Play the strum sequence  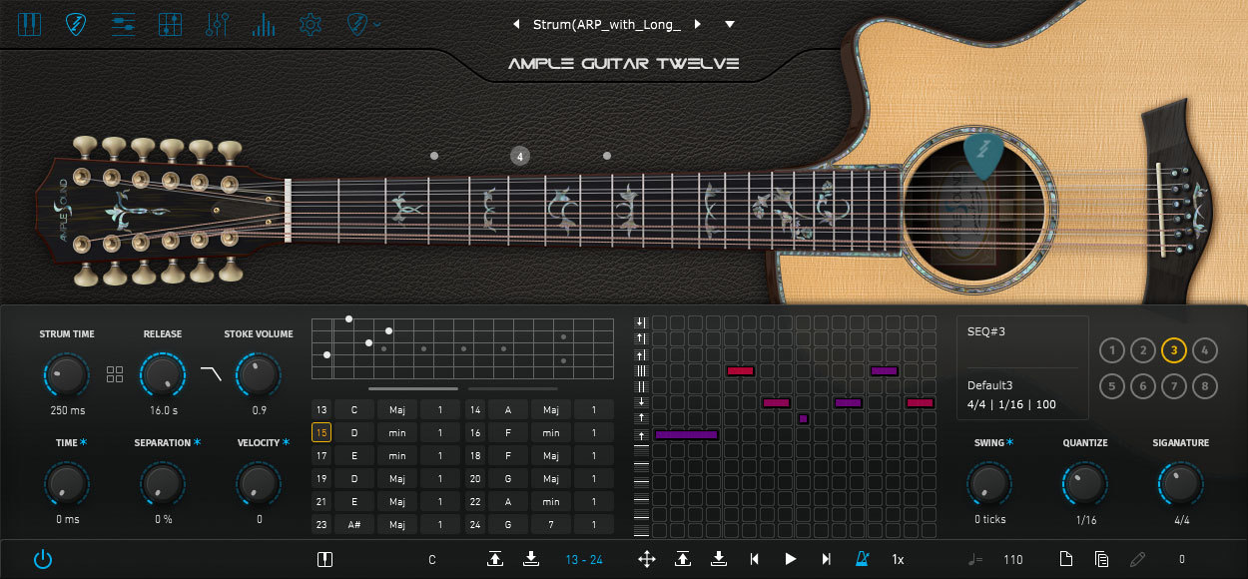[x=791, y=559]
